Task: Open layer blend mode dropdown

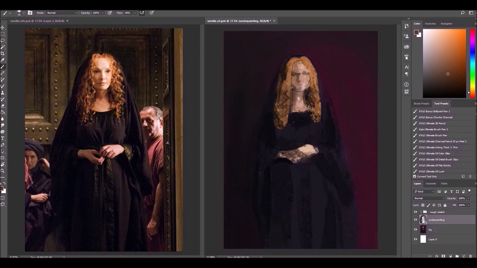Action: [x=429, y=198]
